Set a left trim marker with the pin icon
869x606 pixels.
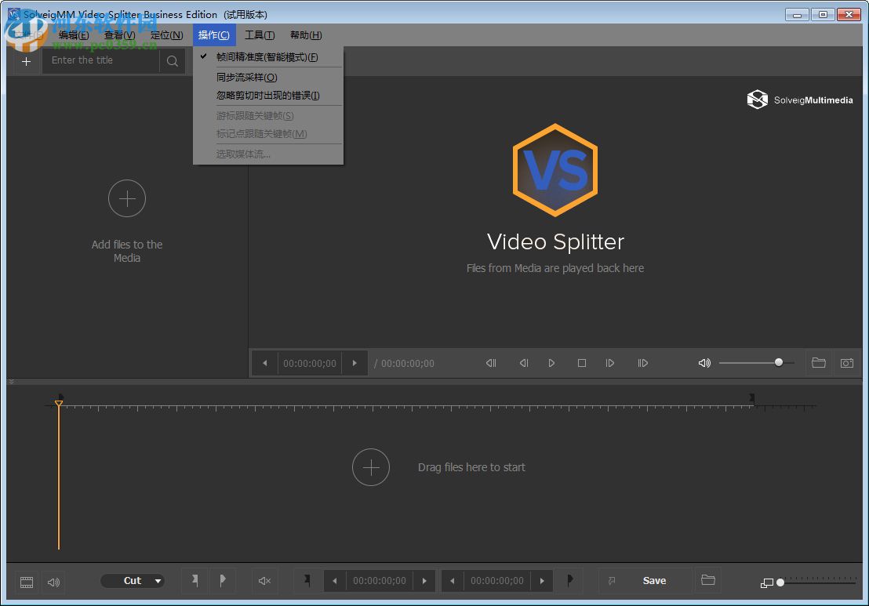pyautogui.click(x=195, y=581)
